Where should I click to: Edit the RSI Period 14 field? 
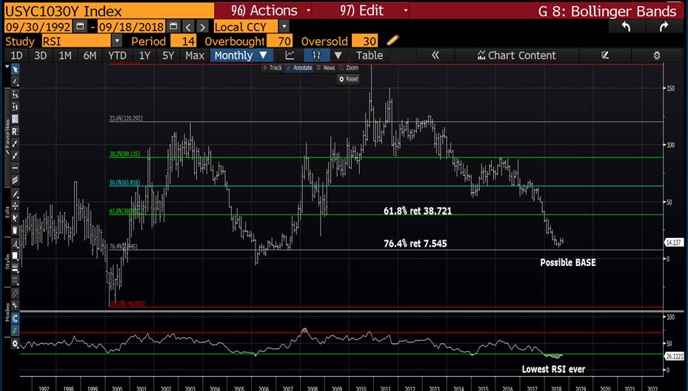coord(184,41)
